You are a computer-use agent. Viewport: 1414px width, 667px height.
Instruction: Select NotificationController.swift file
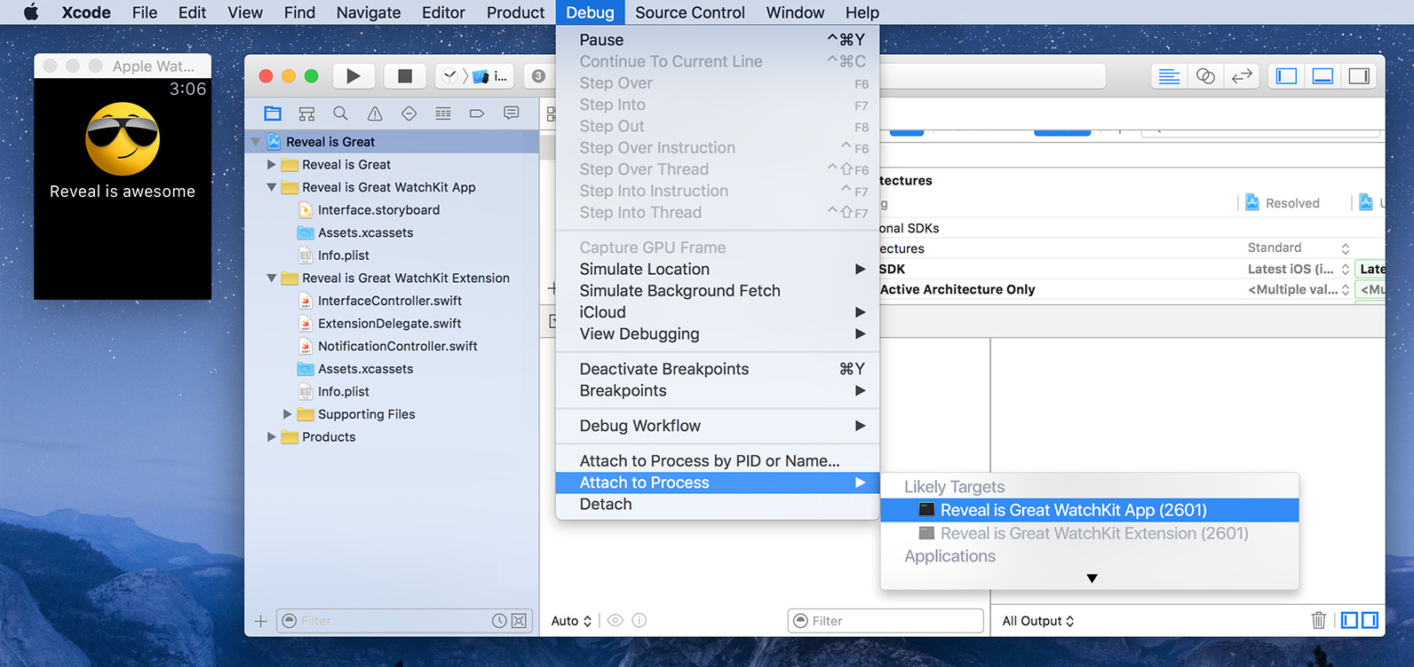pyautogui.click(x=397, y=346)
